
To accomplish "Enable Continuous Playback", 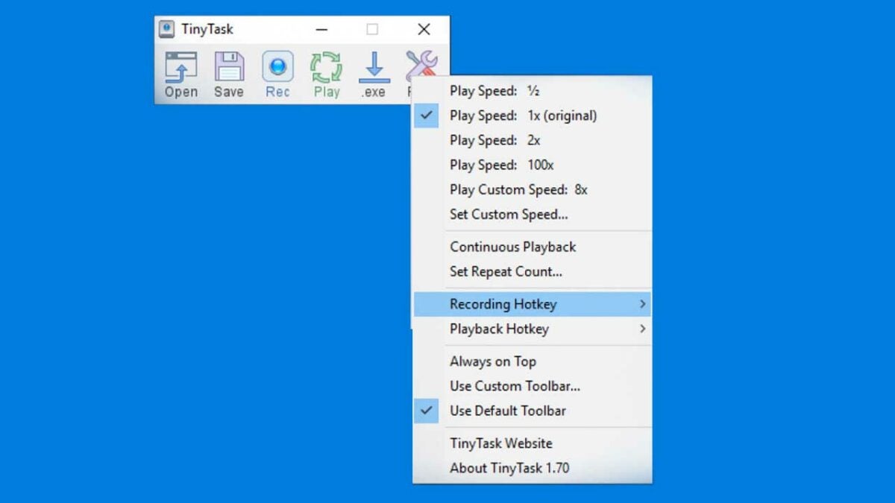I will pyautogui.click(x=512, y=247).
